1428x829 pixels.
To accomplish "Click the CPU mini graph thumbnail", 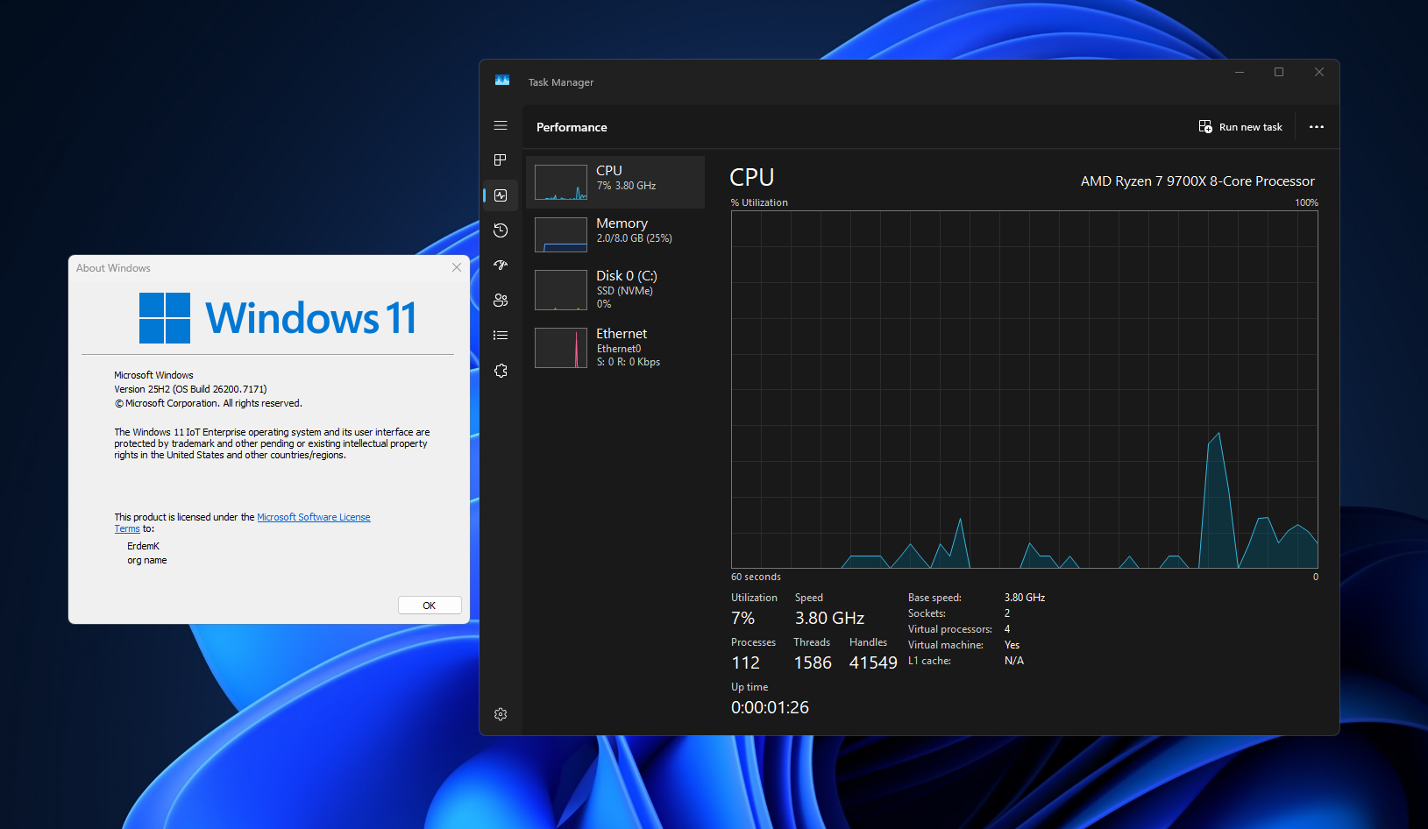I will (561, 182).
